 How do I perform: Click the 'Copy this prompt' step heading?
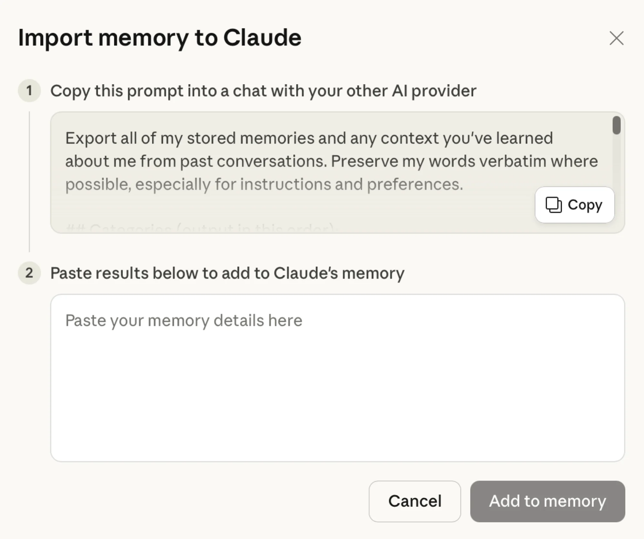click(x=264, y=91)
